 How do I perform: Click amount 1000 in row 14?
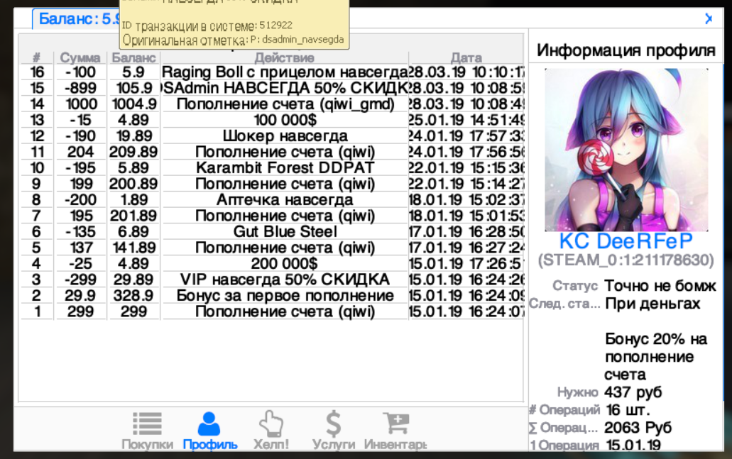click(x=81, y=104)
